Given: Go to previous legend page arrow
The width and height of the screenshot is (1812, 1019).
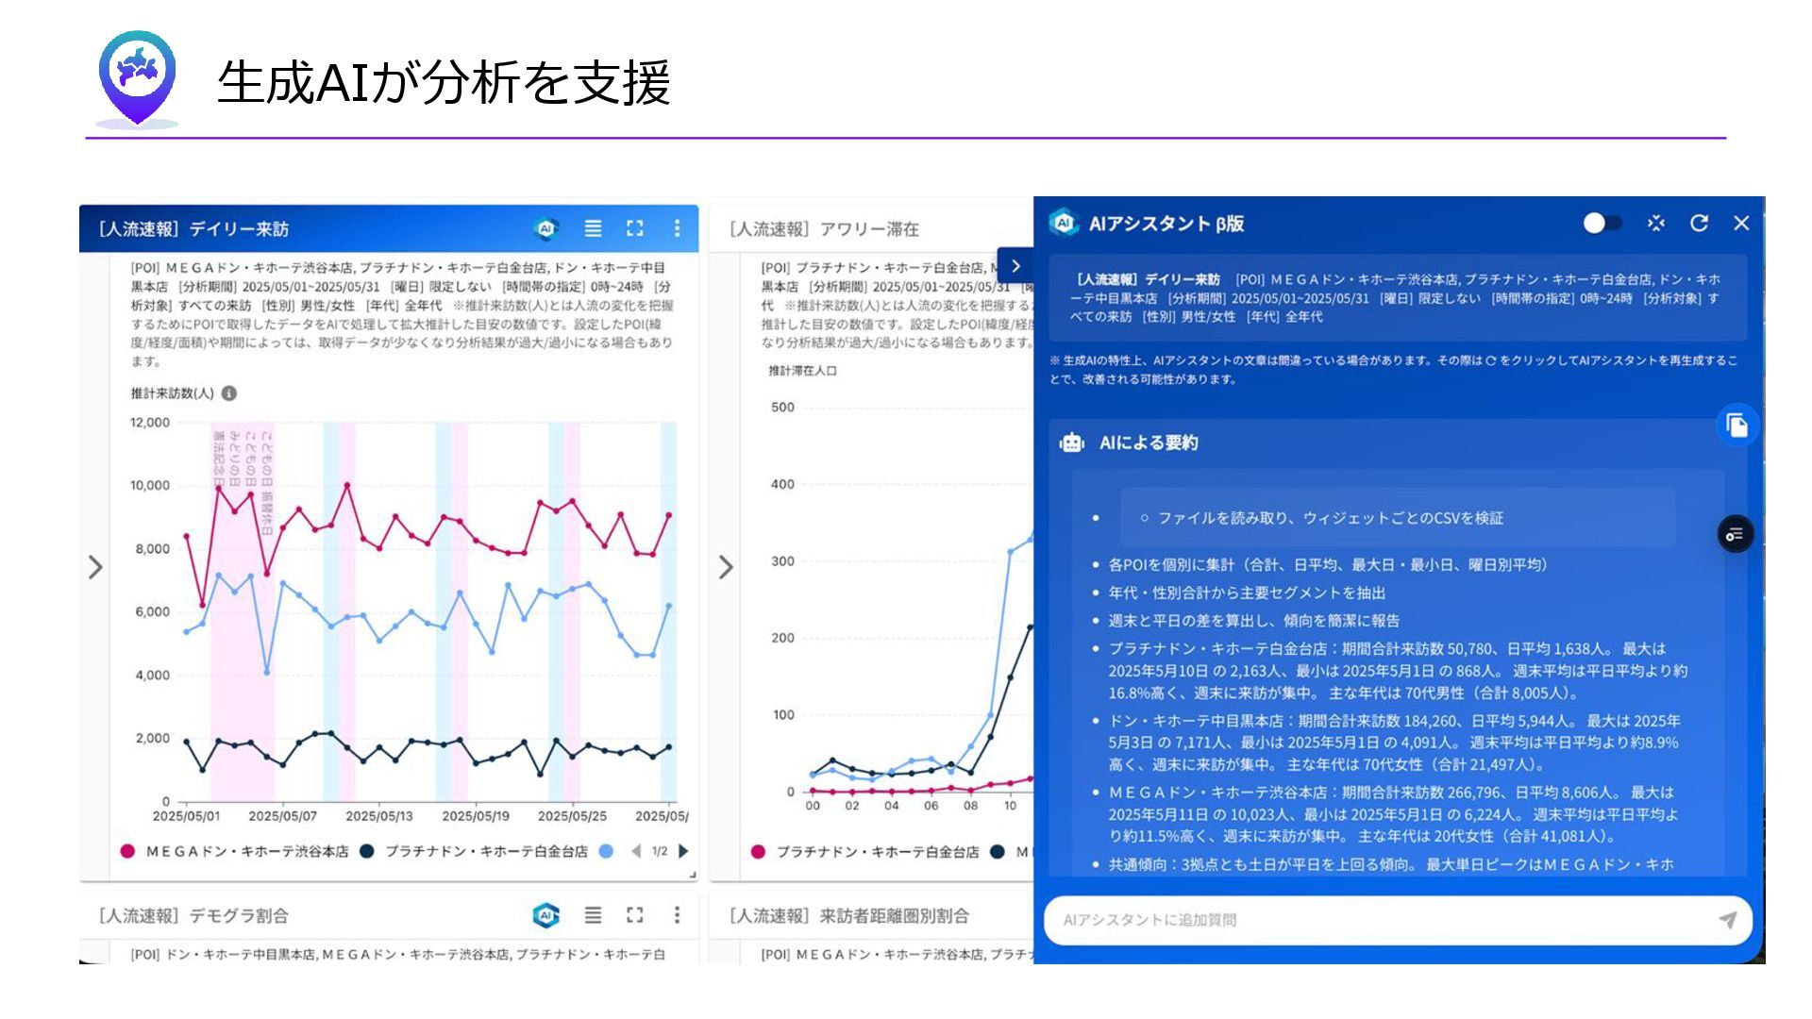Looking at the screenshot, I should 636,851.
